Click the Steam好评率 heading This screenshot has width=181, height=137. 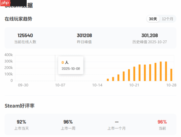point(19,106)
